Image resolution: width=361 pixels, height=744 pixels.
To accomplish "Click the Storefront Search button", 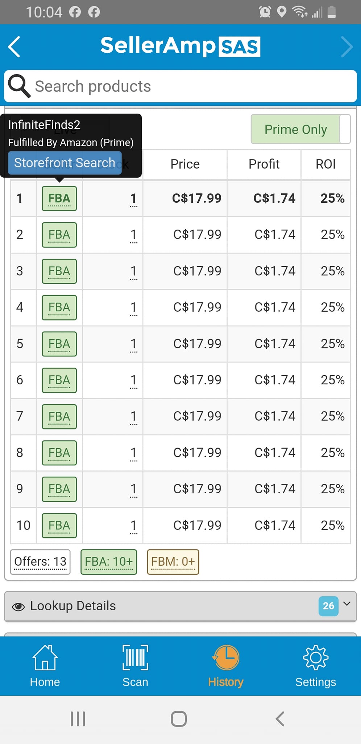I will (65, 163).
